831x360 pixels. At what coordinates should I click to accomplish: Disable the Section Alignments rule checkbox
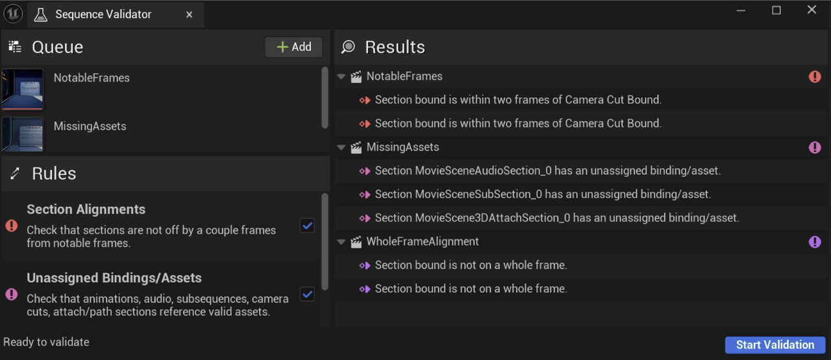tap(307, 226)
